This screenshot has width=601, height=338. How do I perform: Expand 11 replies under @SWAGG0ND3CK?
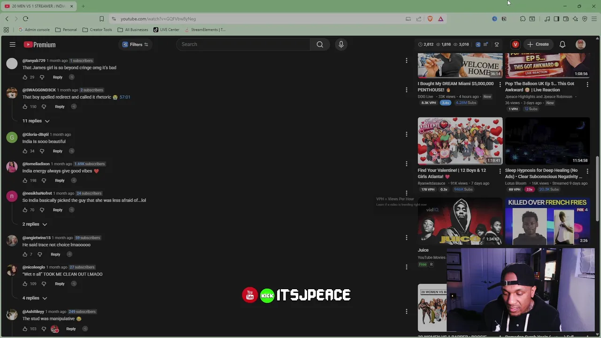tap(36, 121)
